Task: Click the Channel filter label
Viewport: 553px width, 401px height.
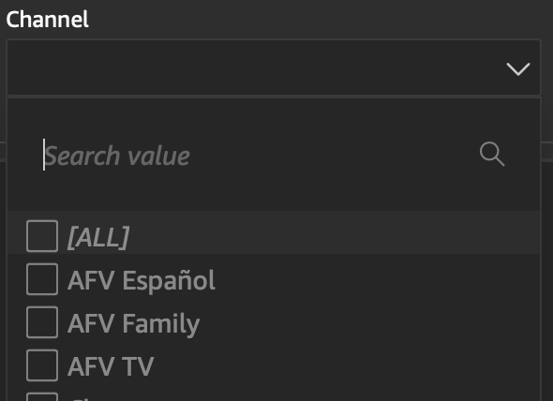Action: click(47, 19)
